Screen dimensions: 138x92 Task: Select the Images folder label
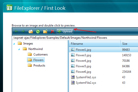pos(28,43)
